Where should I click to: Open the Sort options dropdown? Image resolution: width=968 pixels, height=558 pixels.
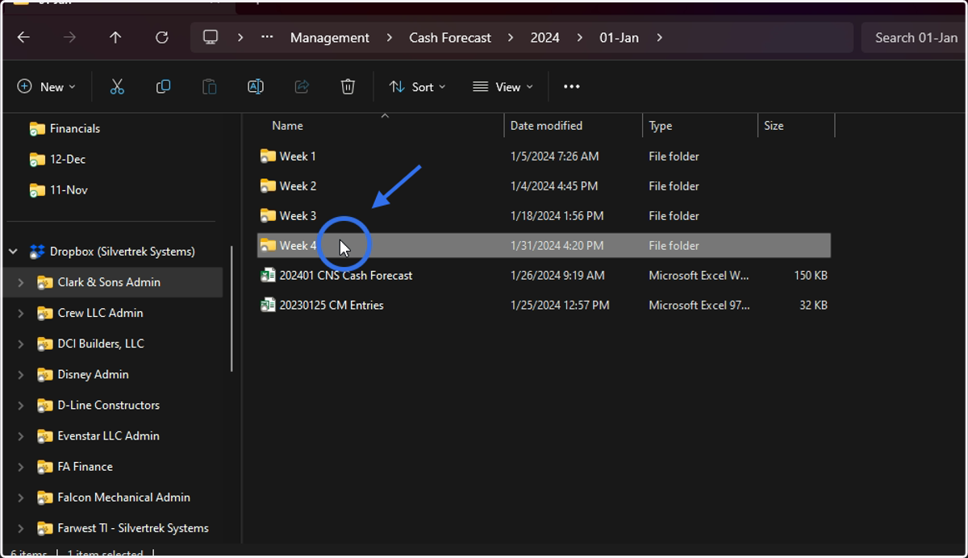click(417, 86)
